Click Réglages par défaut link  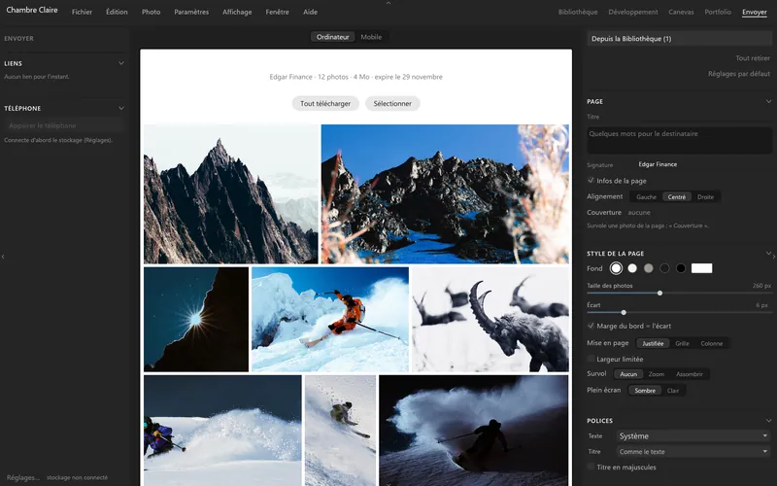click(x=739, y=74)
